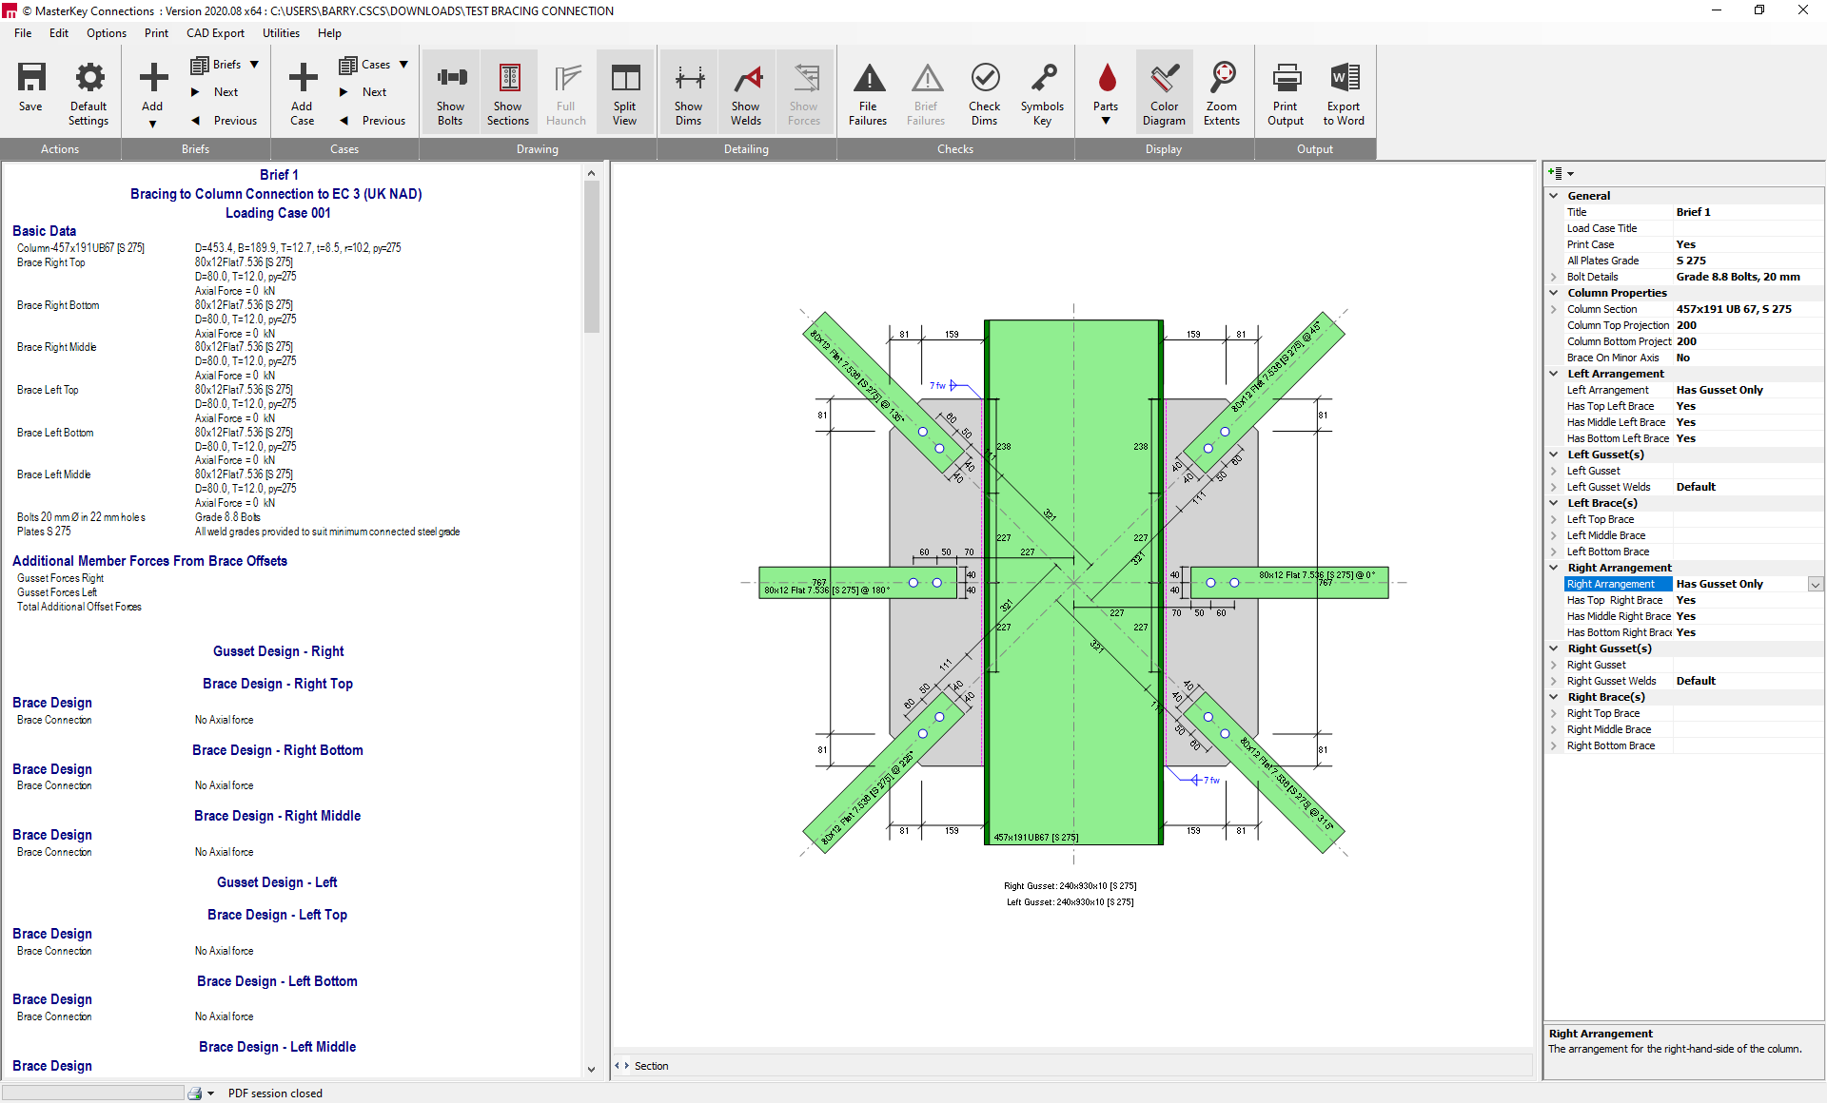Click the Add Case button
The width and height of the screenshot is (1827, 1103).
pyautogui.click(x=302, y=91)
